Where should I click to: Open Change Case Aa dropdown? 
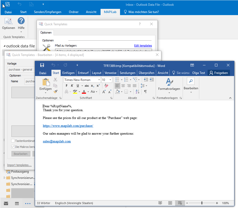(94, 92)
